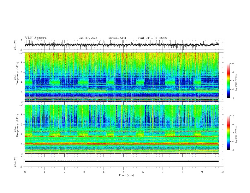Click the time axis tick label '7'
The image size is (250, 193).
pos(163,172)
